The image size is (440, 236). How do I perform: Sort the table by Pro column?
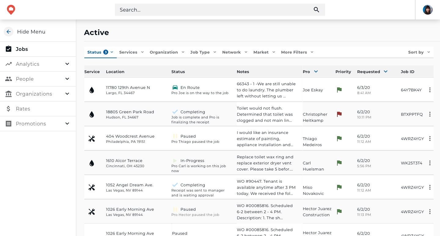point(316,72)
